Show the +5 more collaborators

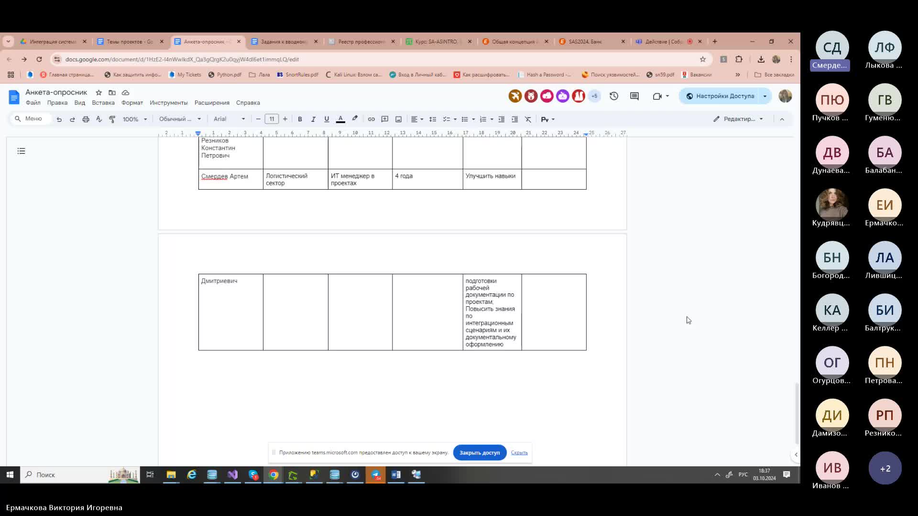pos(594,96)
